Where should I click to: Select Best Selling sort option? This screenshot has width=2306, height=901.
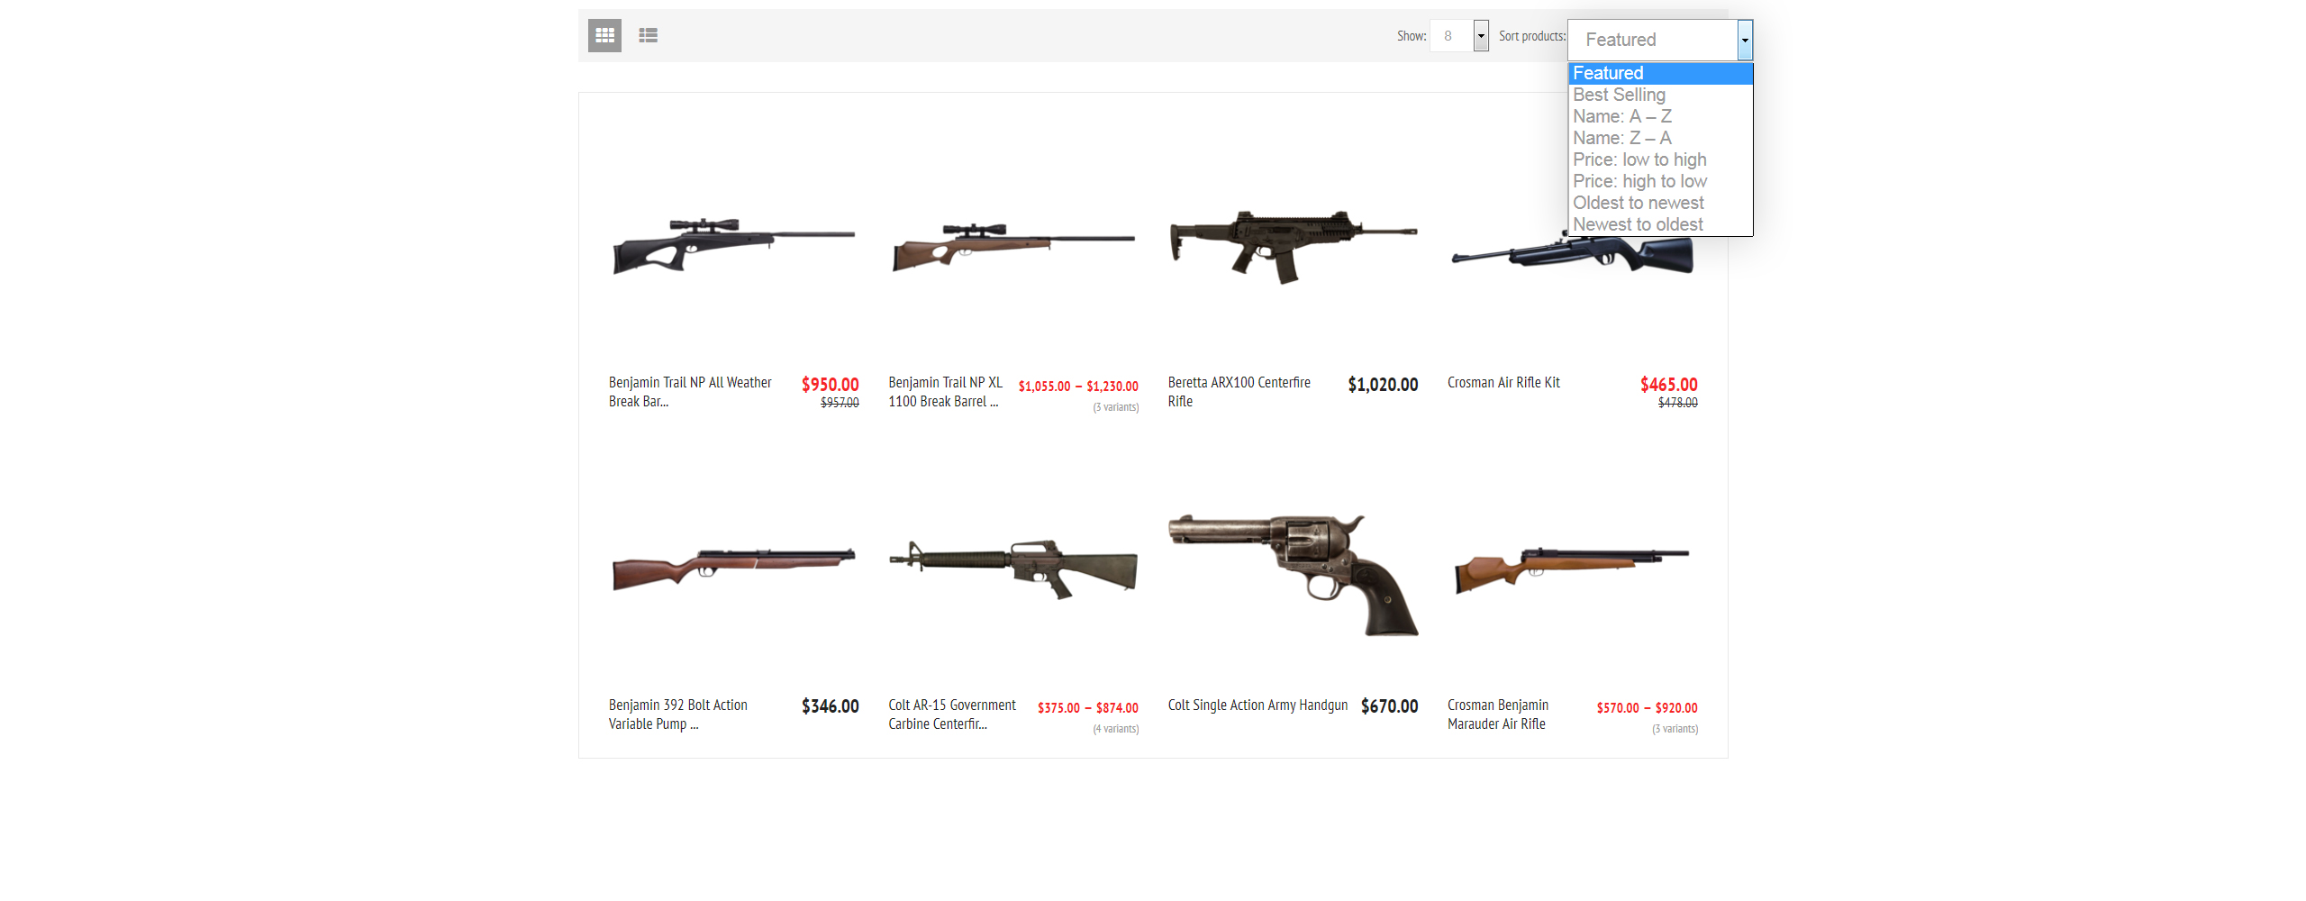[1660, 95]
